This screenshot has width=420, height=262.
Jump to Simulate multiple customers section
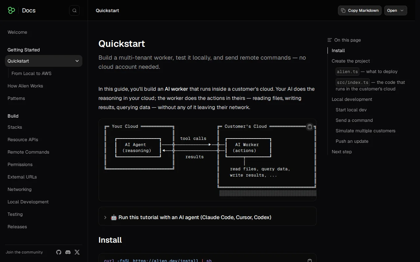[366, 131]
